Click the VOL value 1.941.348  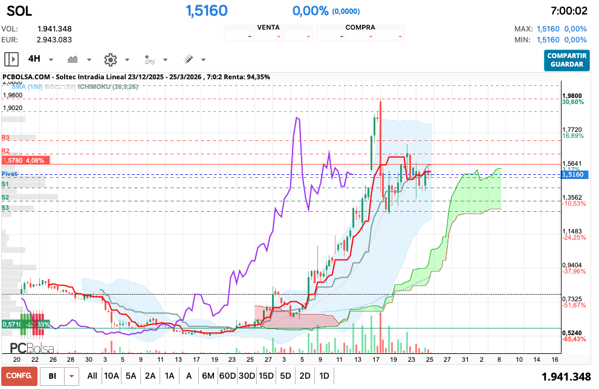click(54, 29)
